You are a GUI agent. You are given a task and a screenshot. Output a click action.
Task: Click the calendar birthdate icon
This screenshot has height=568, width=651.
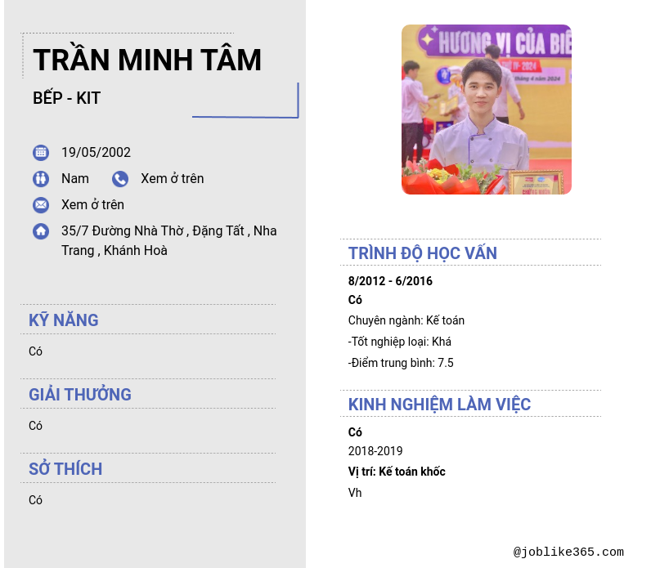[x=41, y=153]
